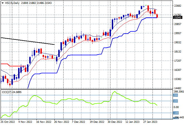Click the 22682 price axis label
184x125 pixels.
[178, 6]
